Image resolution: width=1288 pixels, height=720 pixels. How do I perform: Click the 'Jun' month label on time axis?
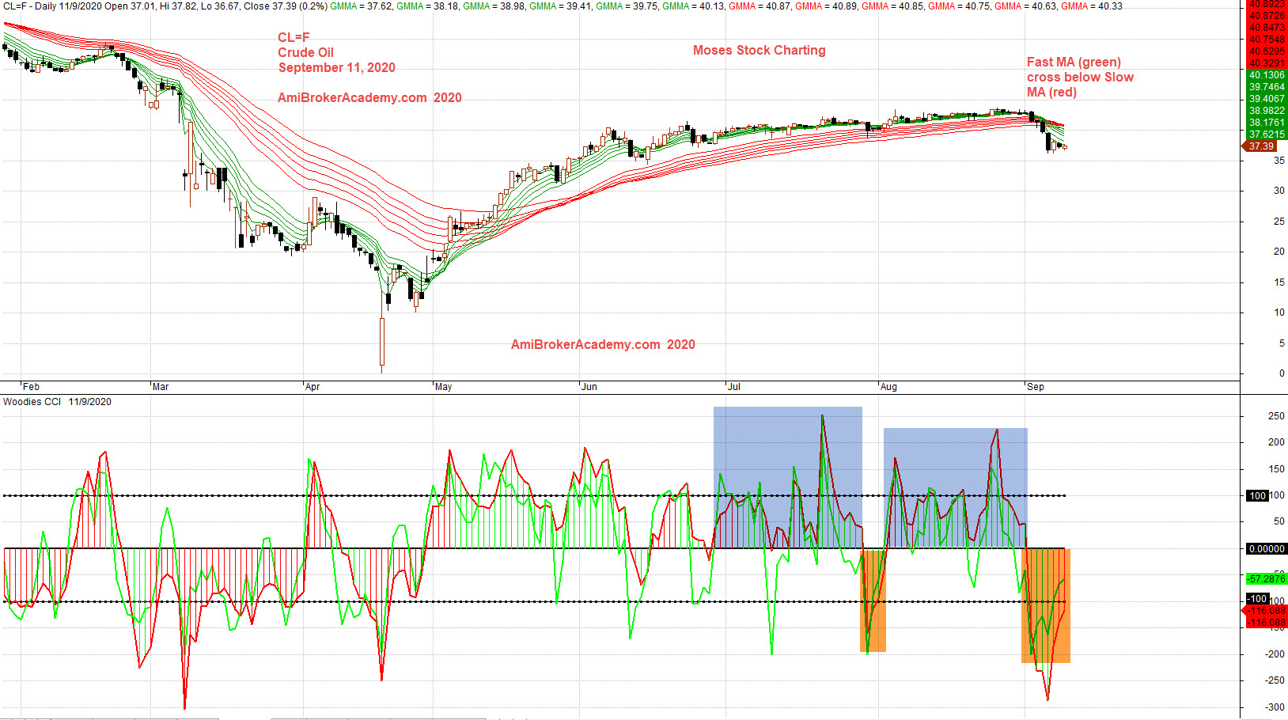pyautogui.click(x=589, y=387)
